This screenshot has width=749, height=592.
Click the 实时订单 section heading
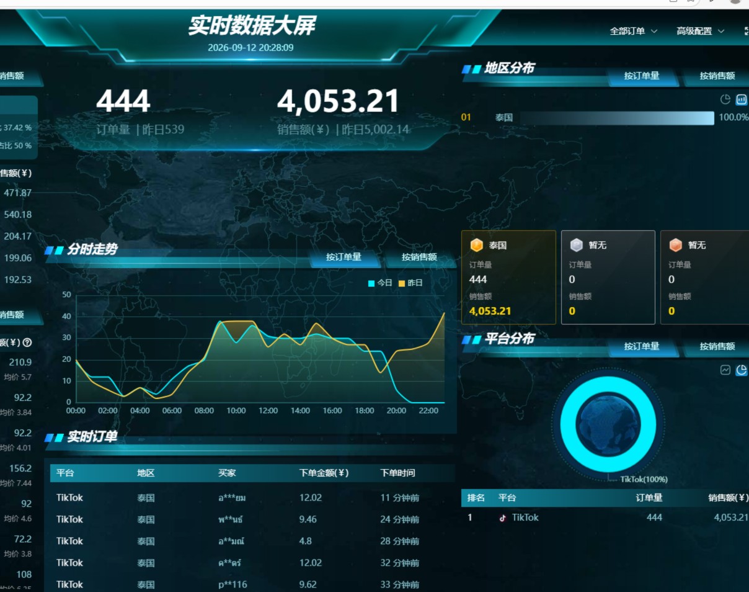point(92,437)
